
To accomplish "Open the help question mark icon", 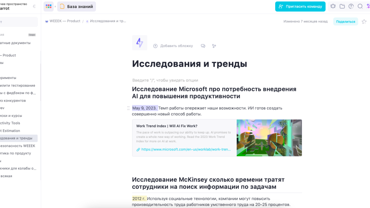I will click(351, 6).
